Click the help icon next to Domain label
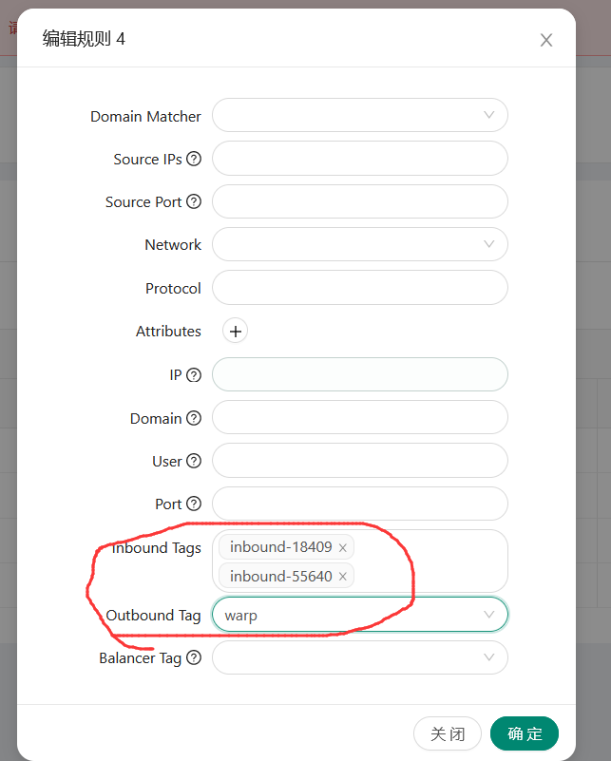Screen dimensions: 611x761 194,418
